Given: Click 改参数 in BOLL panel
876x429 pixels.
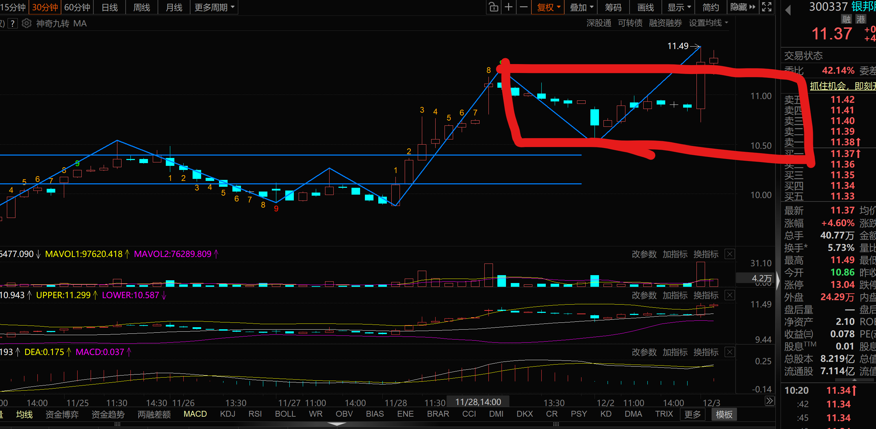Looking at the screenshot, I should pos(644,295).
